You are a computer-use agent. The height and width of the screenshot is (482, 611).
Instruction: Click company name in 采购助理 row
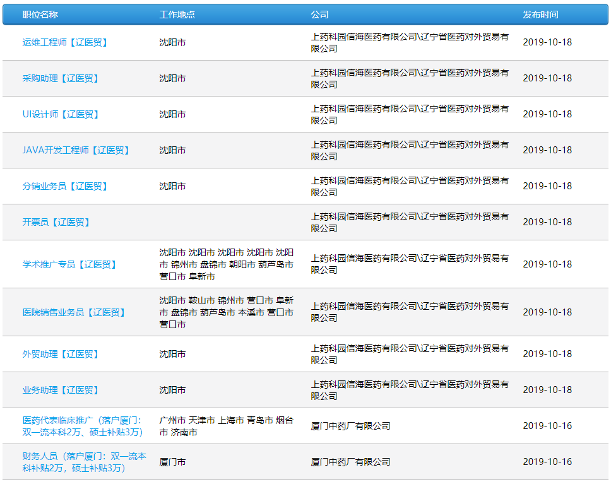click(x=410, y=78)
